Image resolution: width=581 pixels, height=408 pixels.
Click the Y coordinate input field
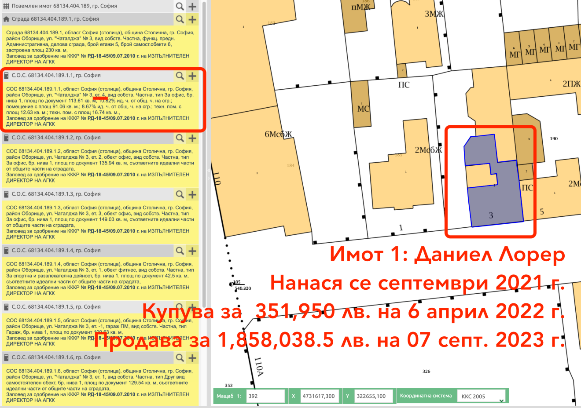click(x=373, y=396)
